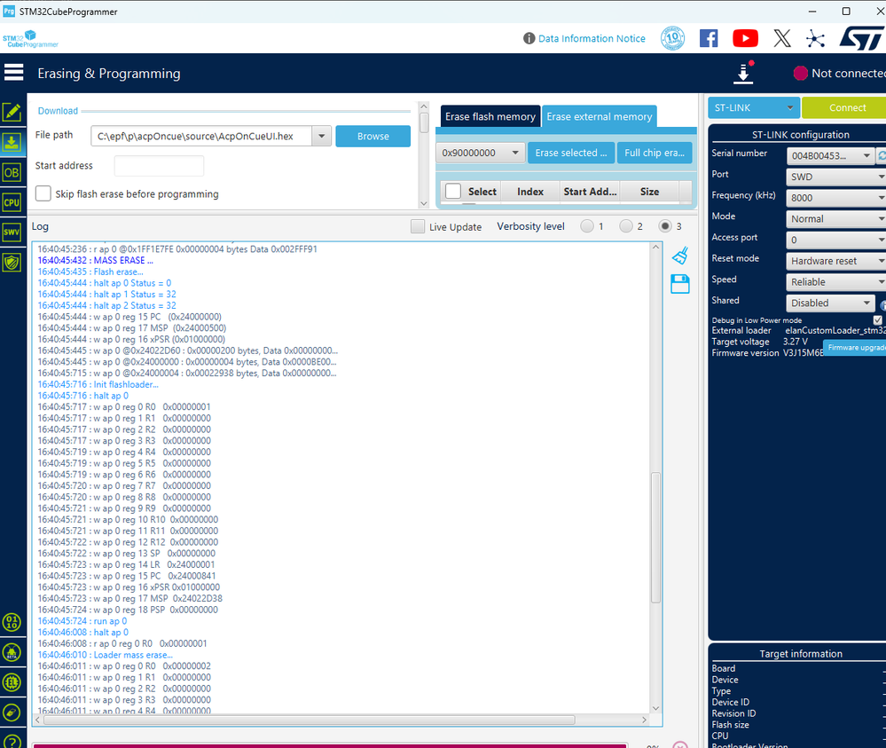
Task: Open the help question mark icon
Action: click(12, 741)
